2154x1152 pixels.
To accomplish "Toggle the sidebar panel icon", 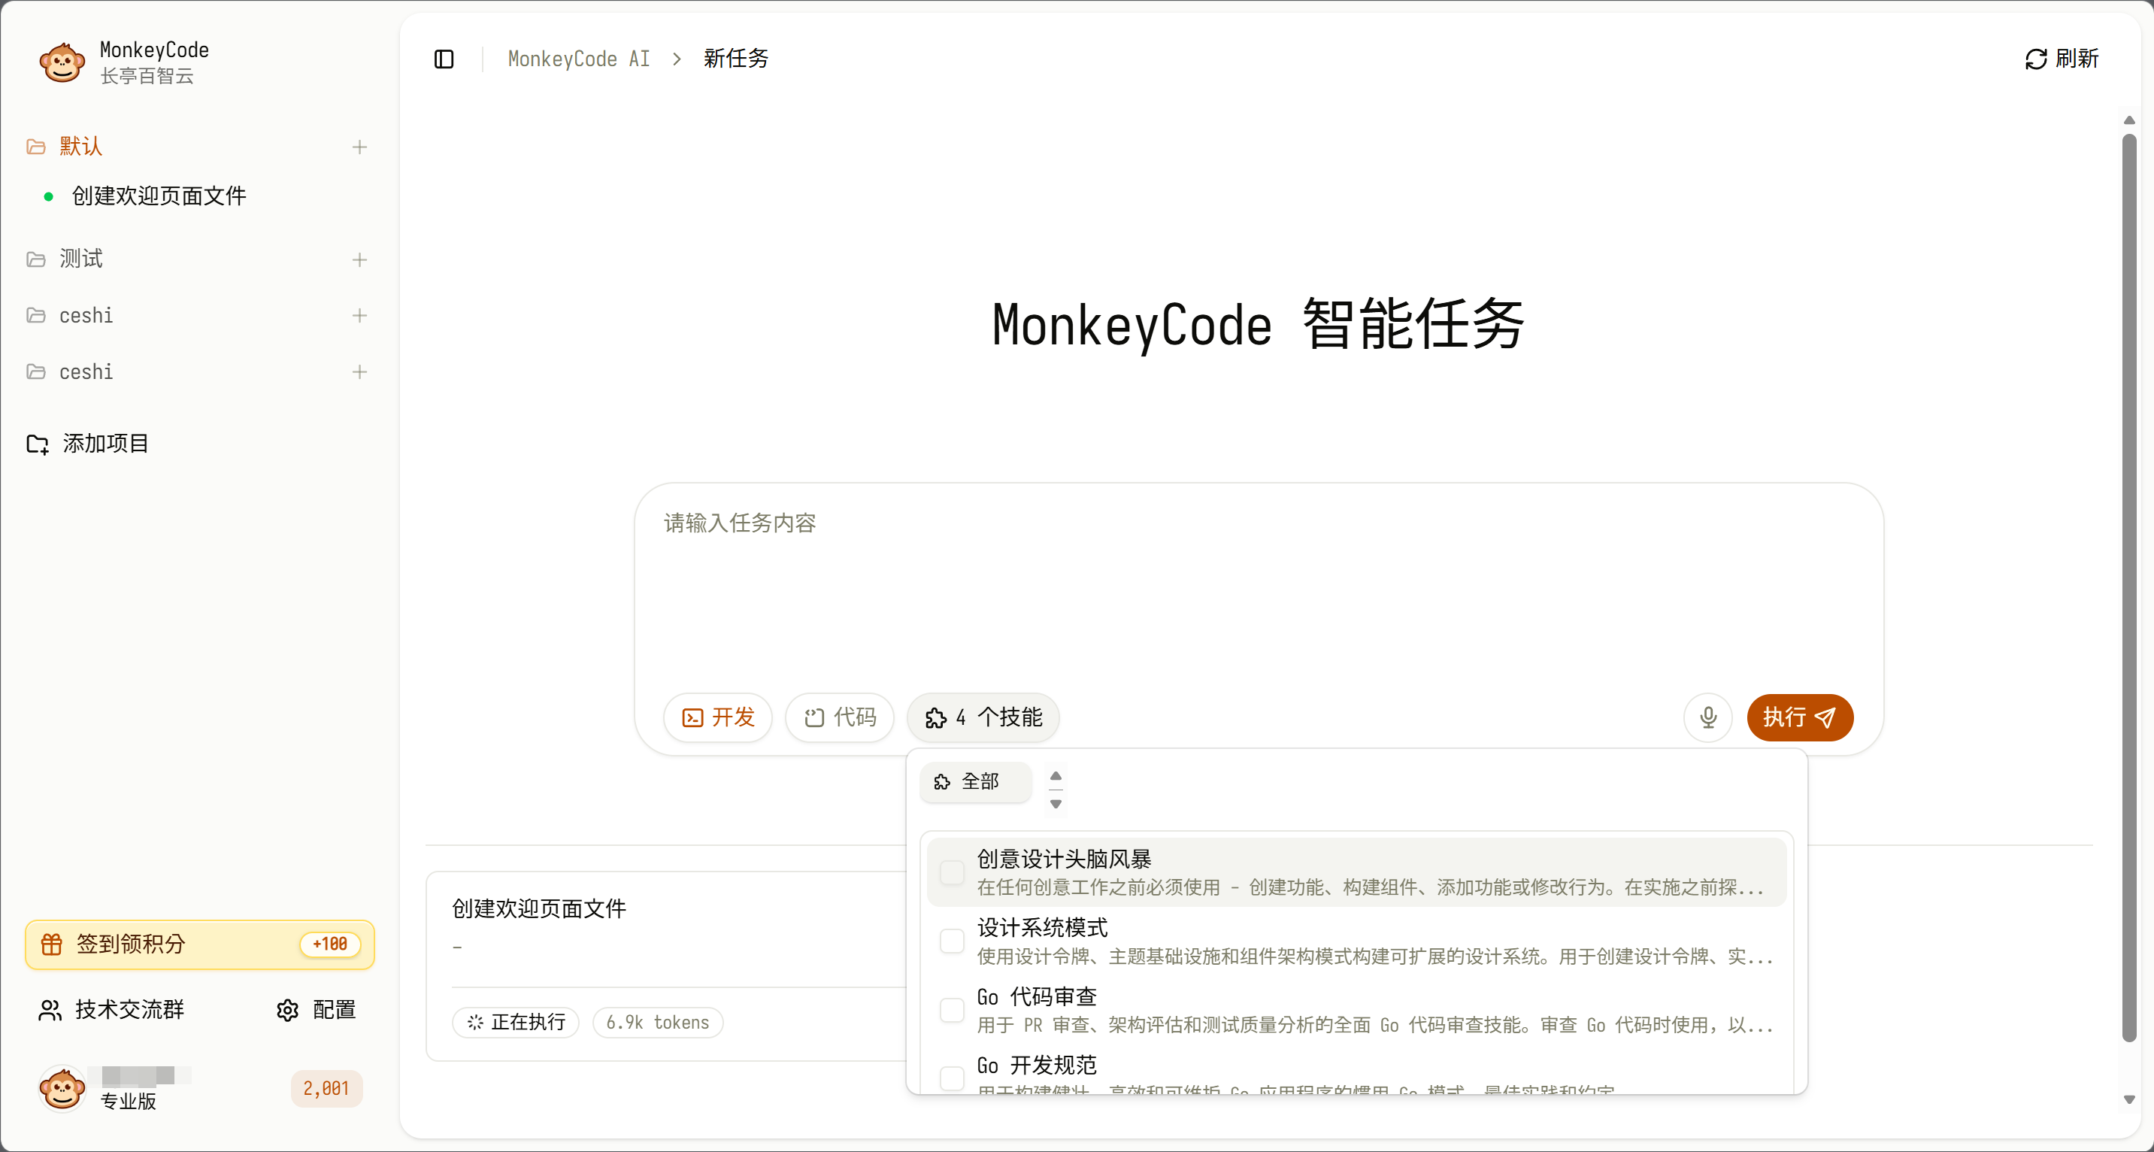I will point(444,59).
